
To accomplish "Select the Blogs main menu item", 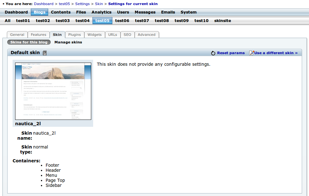I will point(39,12).
